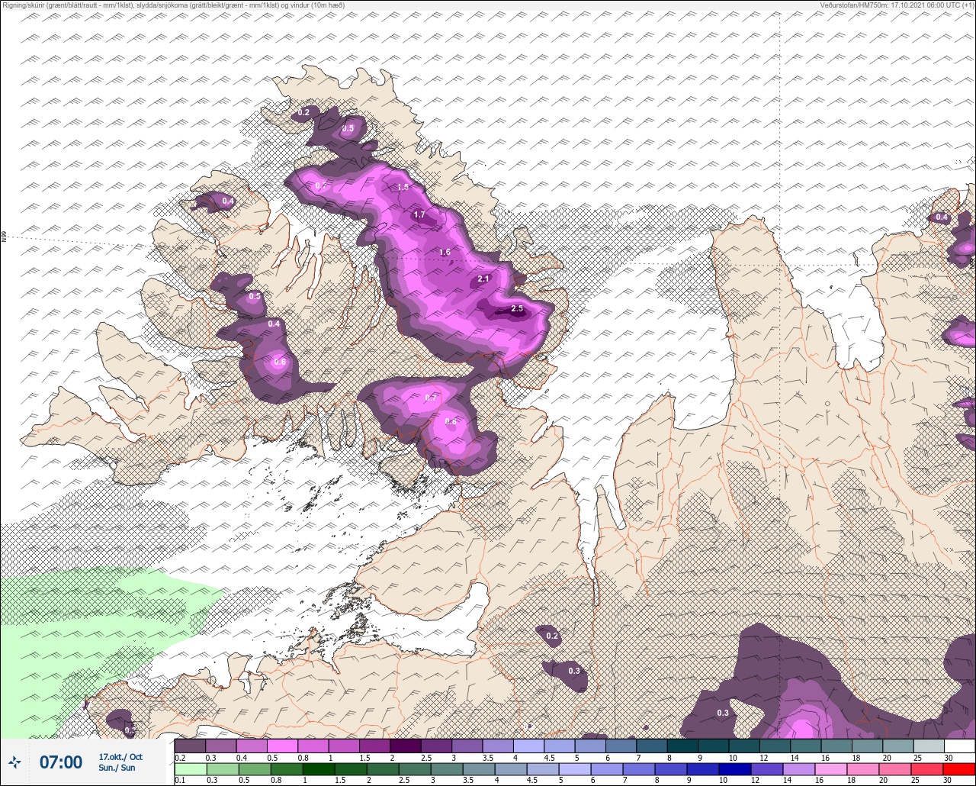The height and width of the screenshot is (786, 976).
Task: Pick the bright red 30 swatch in rain legend
Action: pyautogui.click(x=959, y=768)
